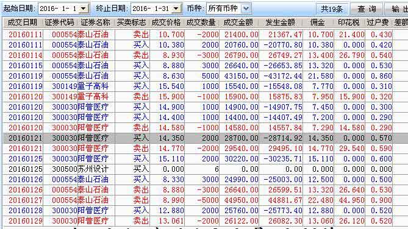Expand the currency (币种) combo box
The height and width of the screenshot is (229, 408).
246,9
